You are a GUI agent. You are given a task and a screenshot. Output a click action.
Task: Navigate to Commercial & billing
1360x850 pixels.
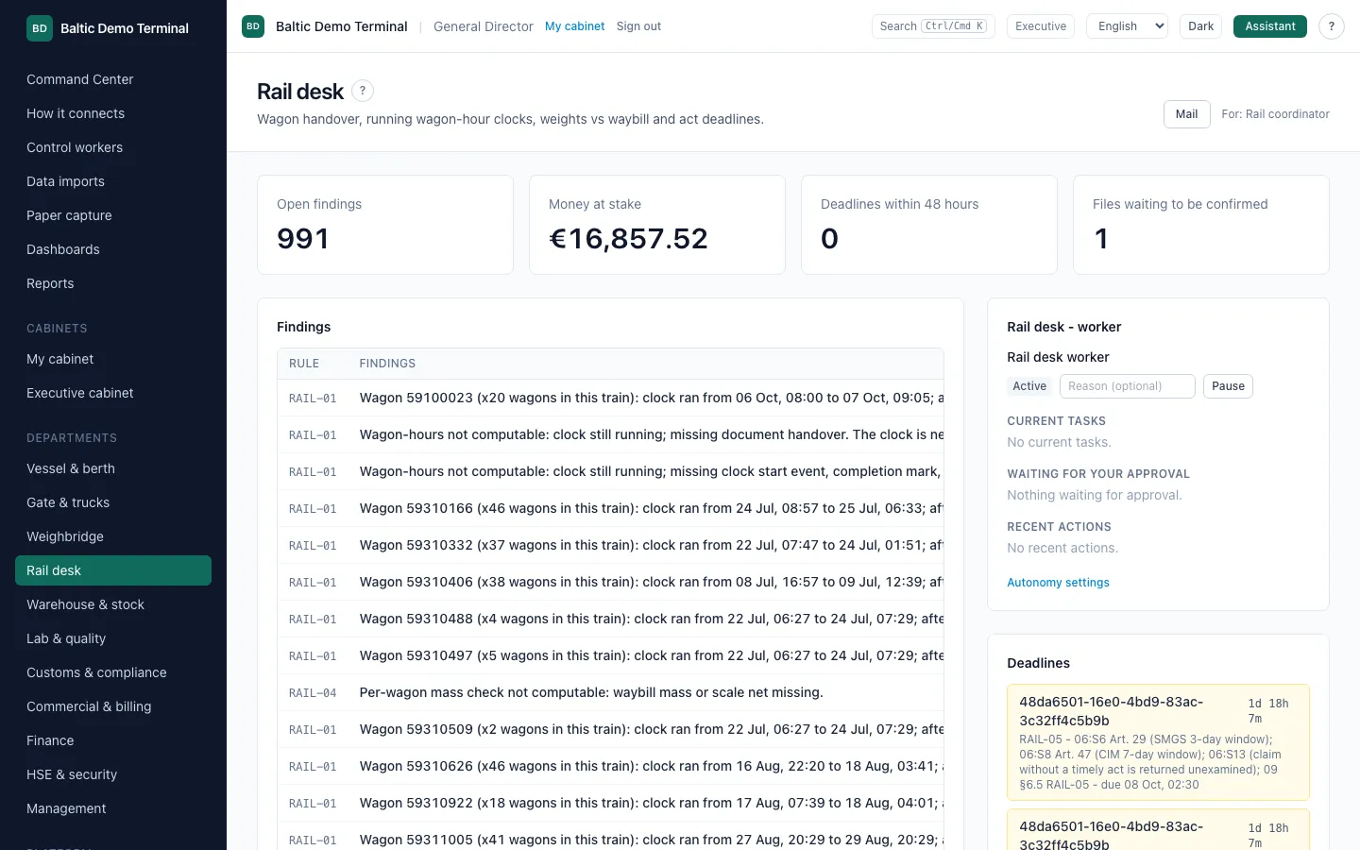click(113, 706)
